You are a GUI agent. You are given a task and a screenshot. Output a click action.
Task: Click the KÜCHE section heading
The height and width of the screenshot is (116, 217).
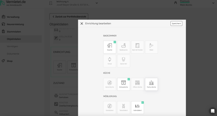[107, 73]
